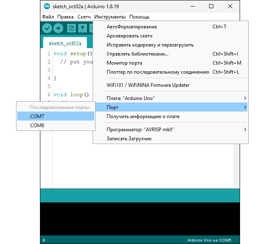Launch WiFi101 / WiFiNINA Firmware Updater

(x=170, y=85)
